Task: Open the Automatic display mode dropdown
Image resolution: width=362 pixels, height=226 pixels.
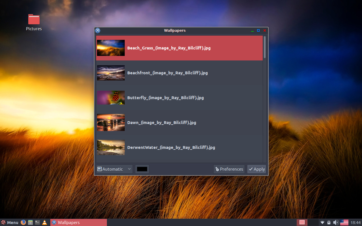Action: tap(113, 169)
